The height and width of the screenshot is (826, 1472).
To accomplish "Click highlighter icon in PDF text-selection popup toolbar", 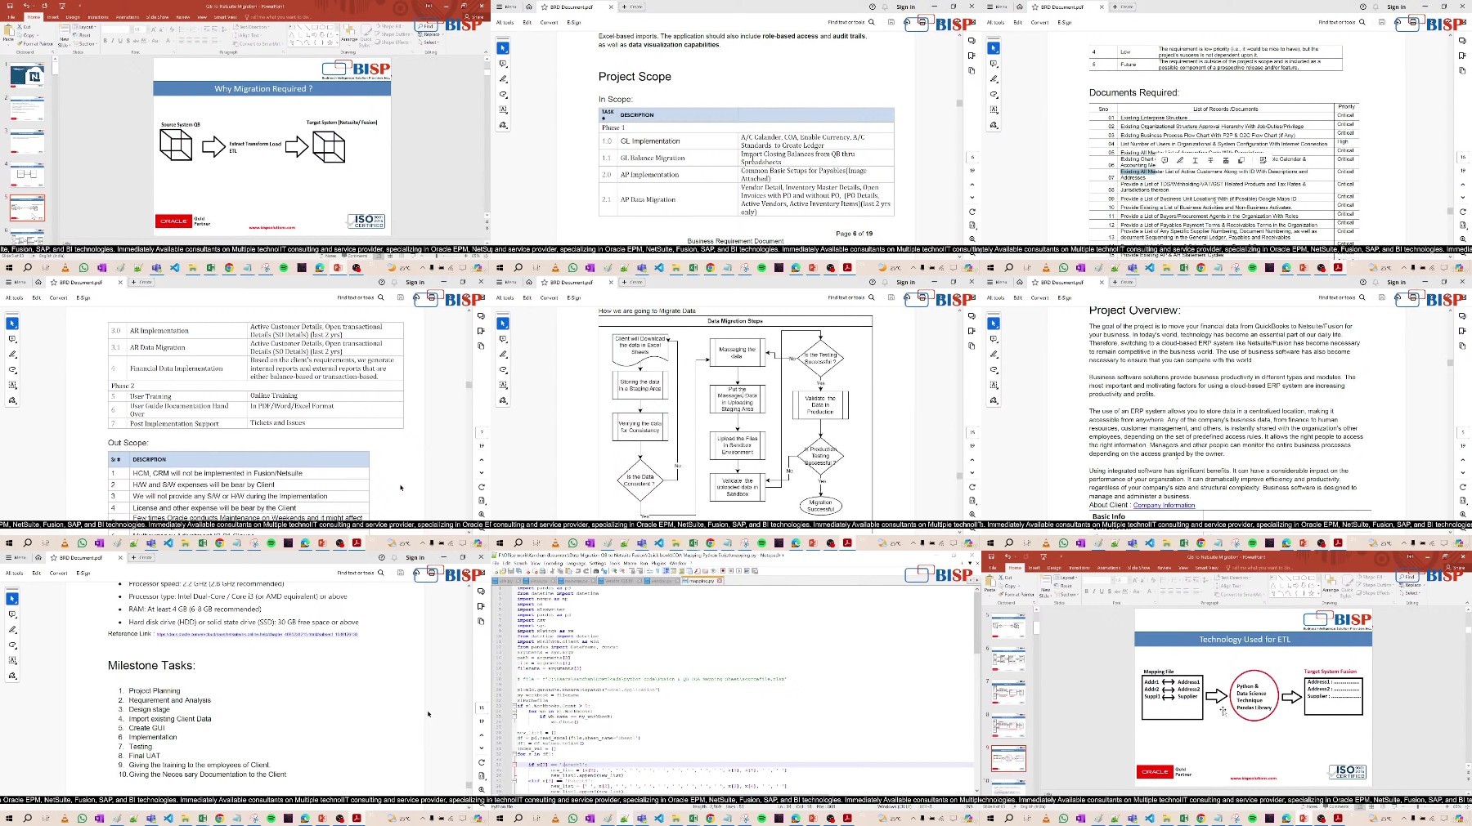I will [1179, 160].
